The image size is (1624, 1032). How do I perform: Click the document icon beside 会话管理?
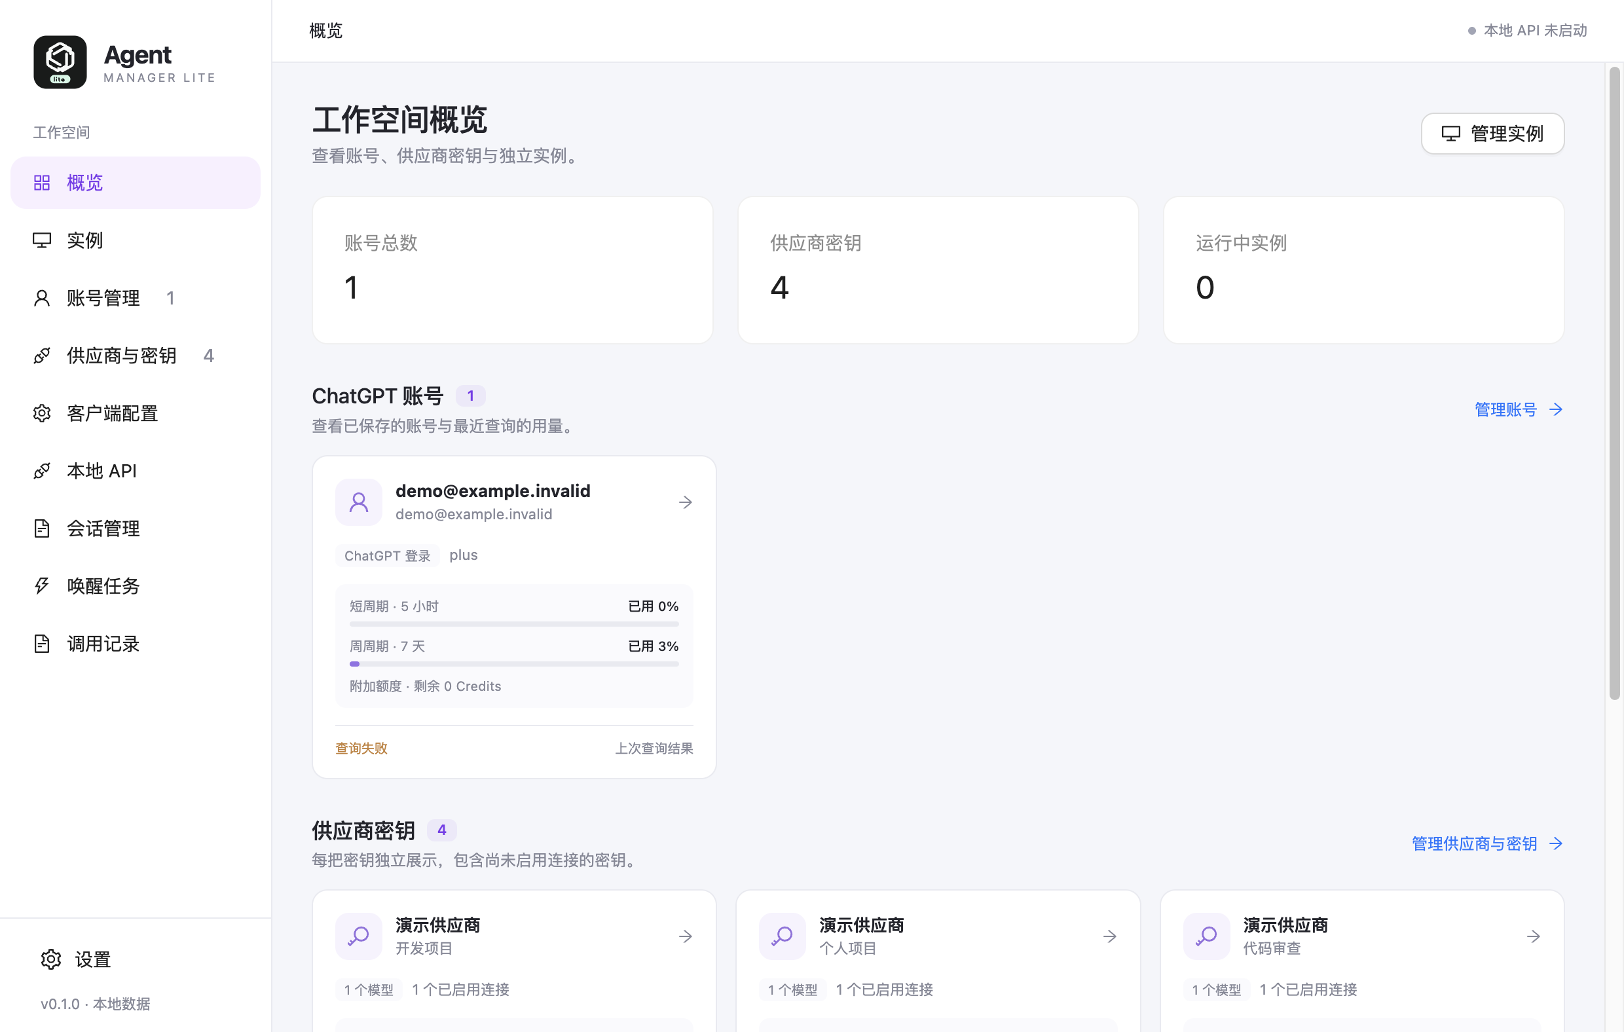(42, 529)
